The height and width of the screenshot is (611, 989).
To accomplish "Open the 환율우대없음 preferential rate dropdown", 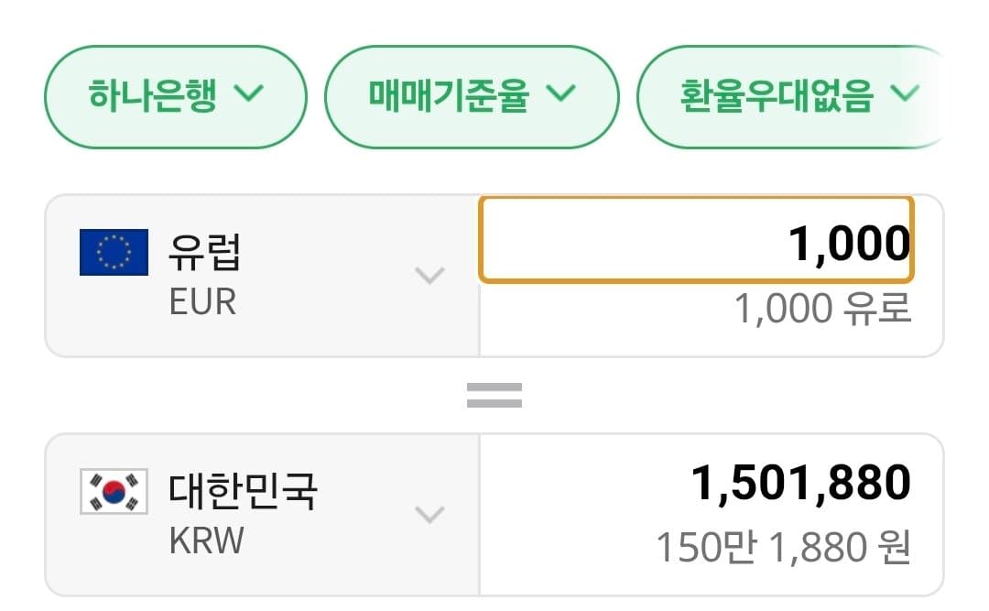I will [791, 96].
